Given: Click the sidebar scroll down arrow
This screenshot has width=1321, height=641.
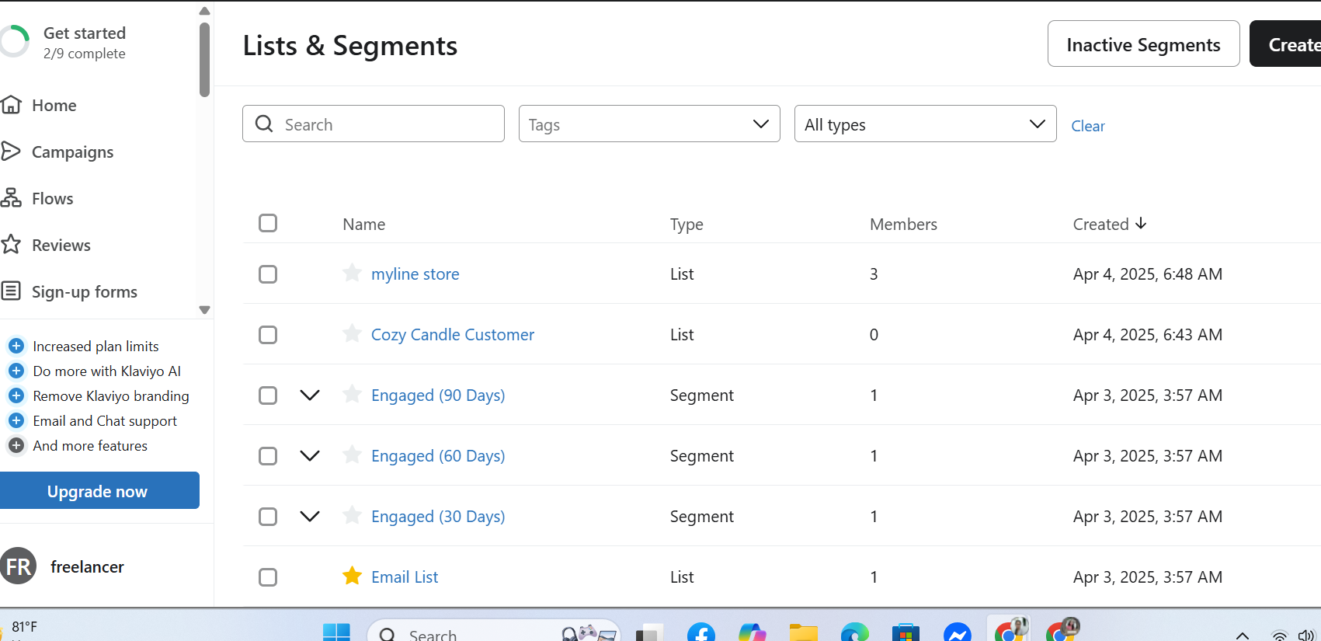Looking at the screenshot, I should (204, 309).
